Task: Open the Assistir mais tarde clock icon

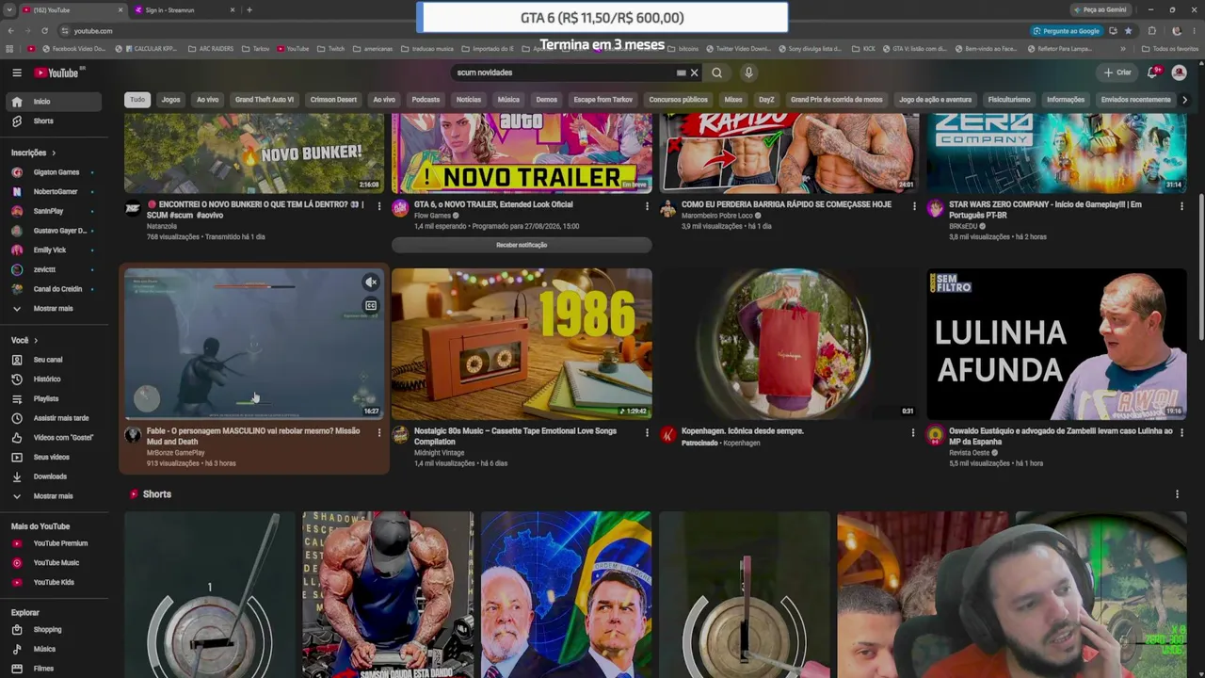Action: pos(17,418)
